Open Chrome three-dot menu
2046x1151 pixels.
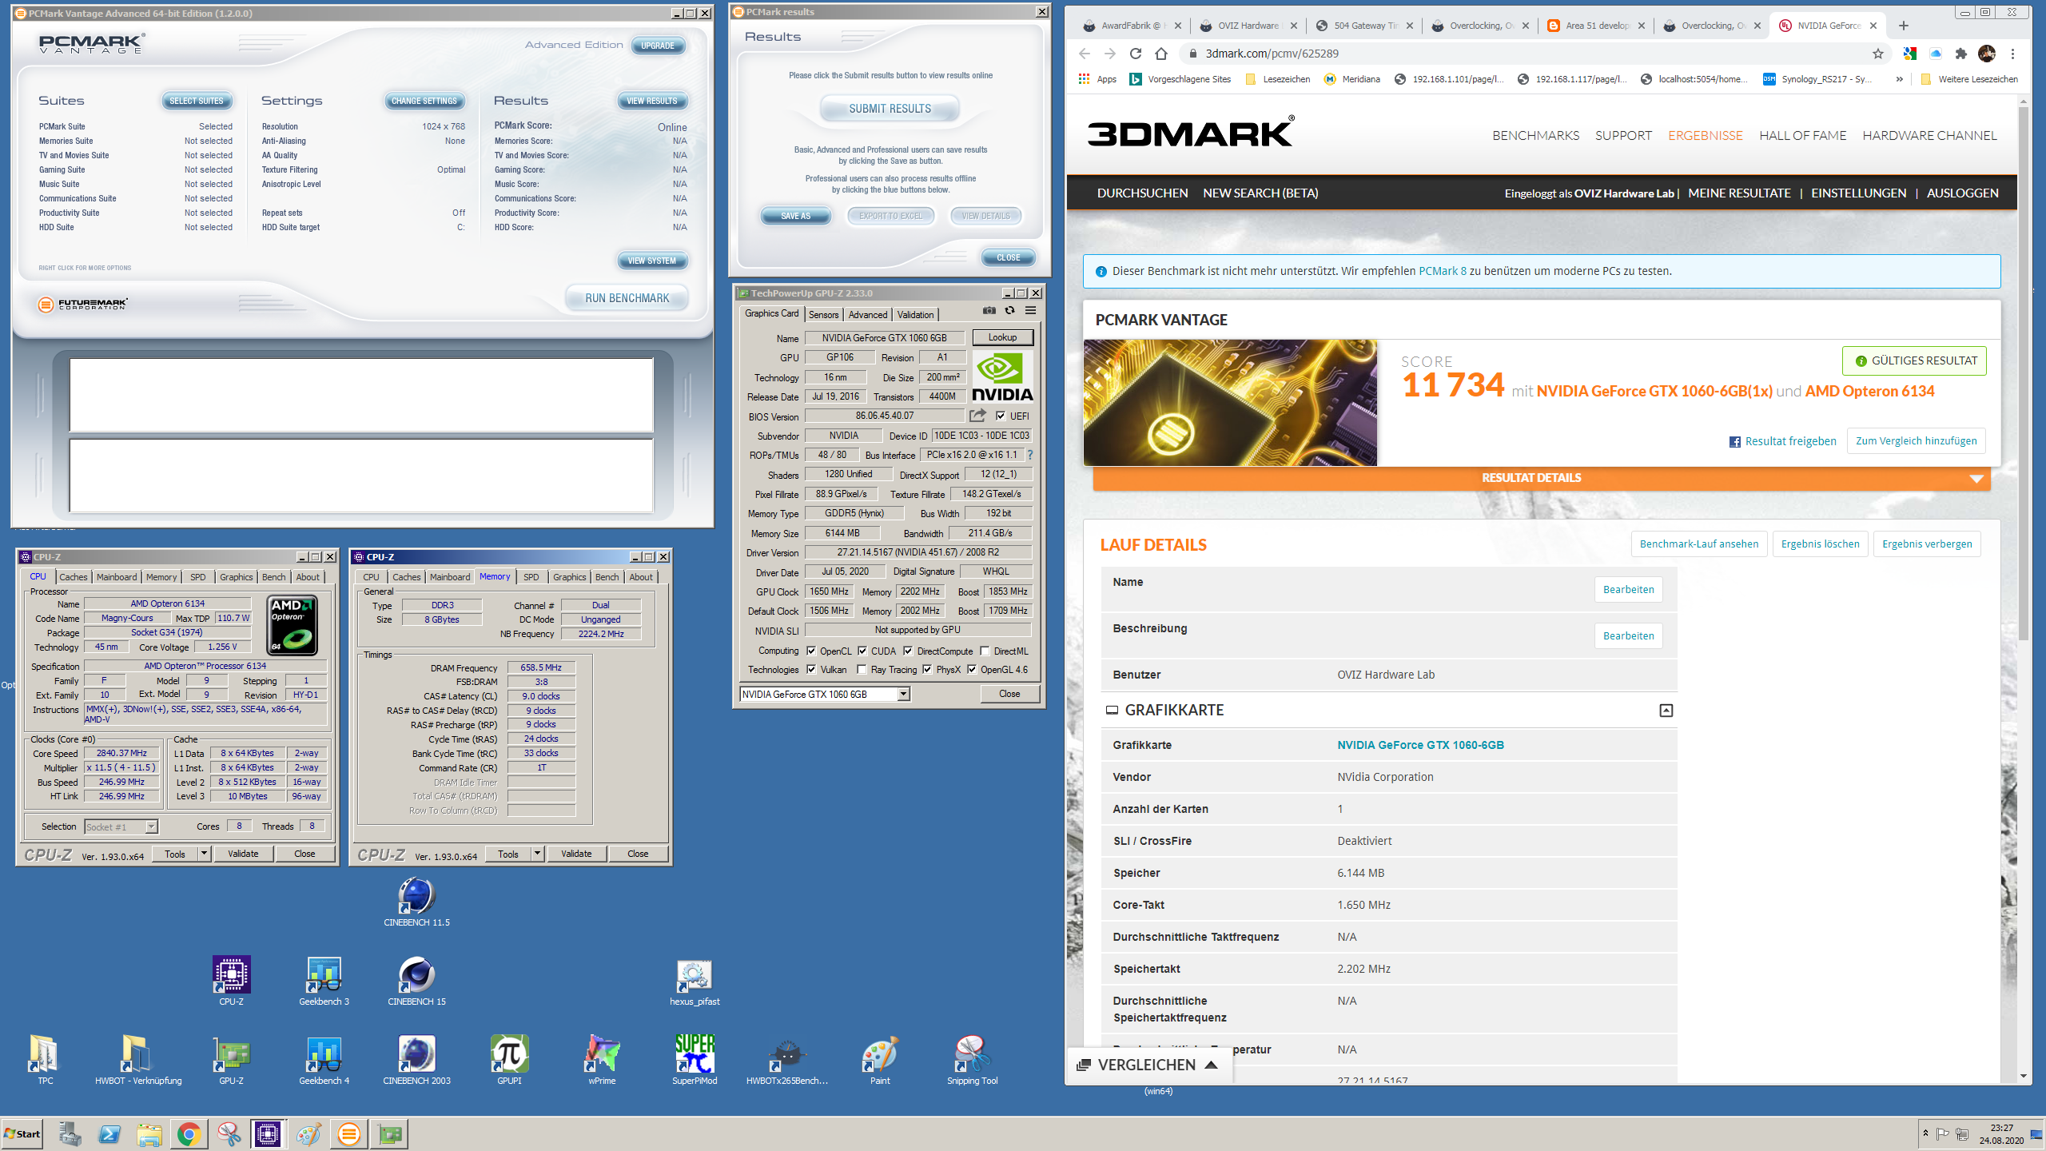[x=2013, y=54]
